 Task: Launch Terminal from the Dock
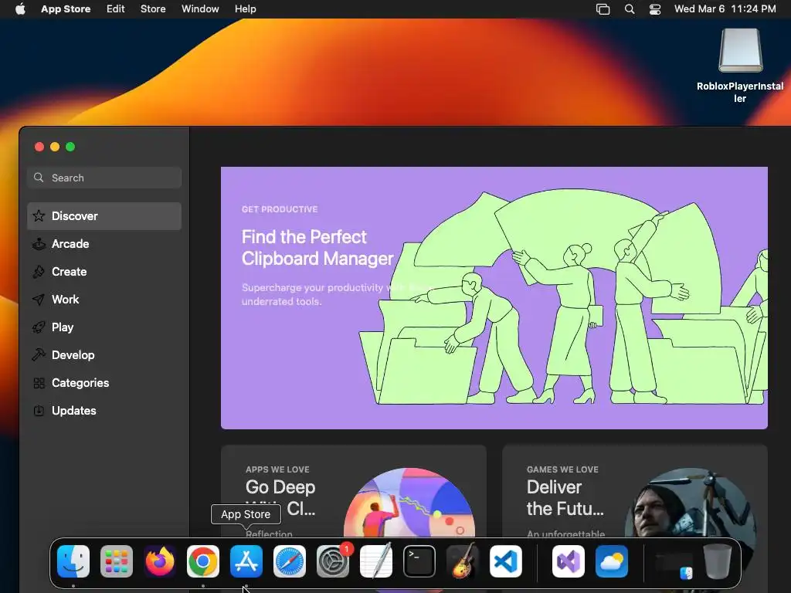pos(419,561)
